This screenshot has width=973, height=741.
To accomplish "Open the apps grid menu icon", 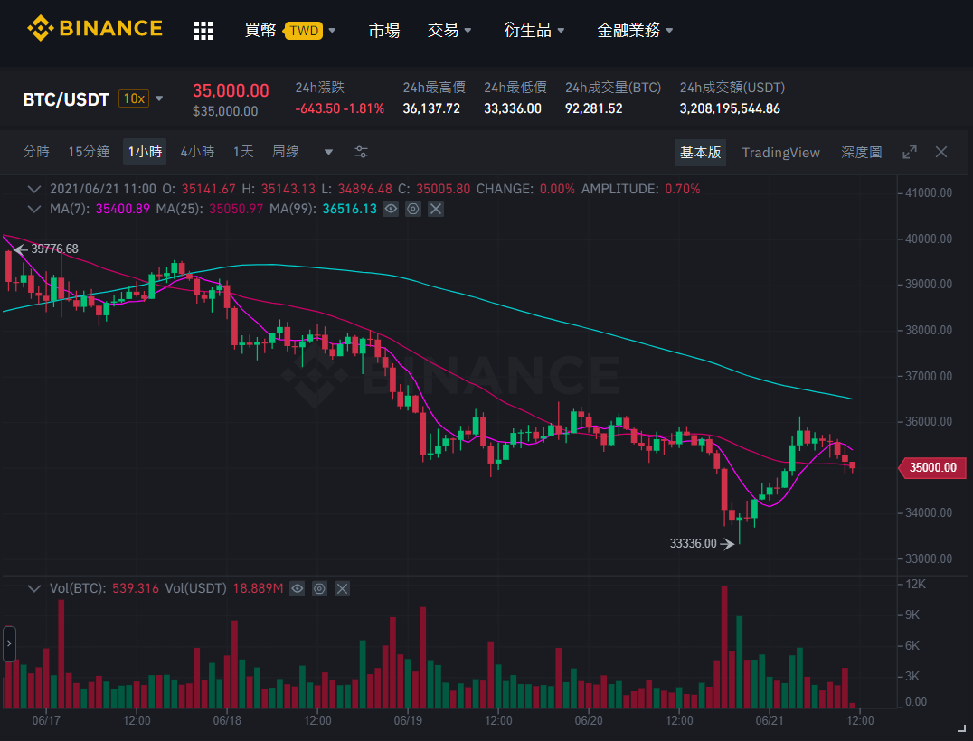I will click(203, 31).
